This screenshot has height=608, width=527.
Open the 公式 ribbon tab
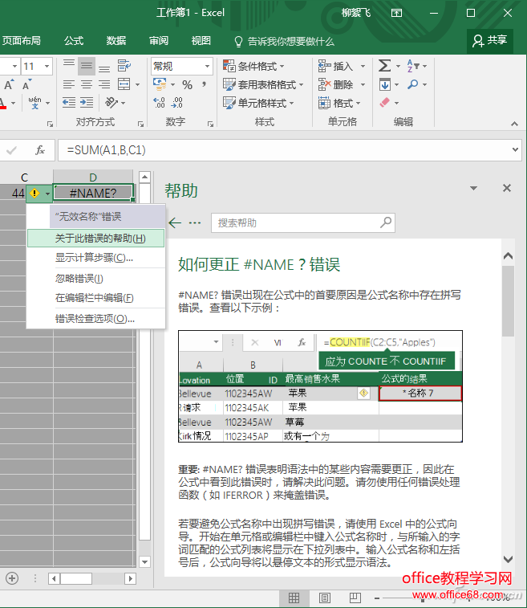[74, 41]
